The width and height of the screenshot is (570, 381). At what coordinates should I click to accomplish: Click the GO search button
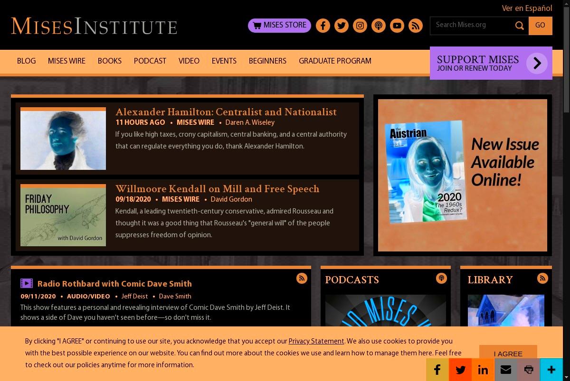point(540,26)
